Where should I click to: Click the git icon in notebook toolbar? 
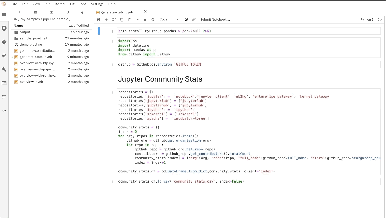tap(194, 19)
